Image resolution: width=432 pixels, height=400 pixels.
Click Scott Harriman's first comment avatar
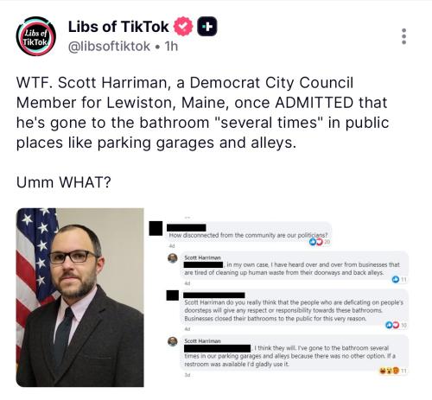pyautogui.click(x=173, y=258)
